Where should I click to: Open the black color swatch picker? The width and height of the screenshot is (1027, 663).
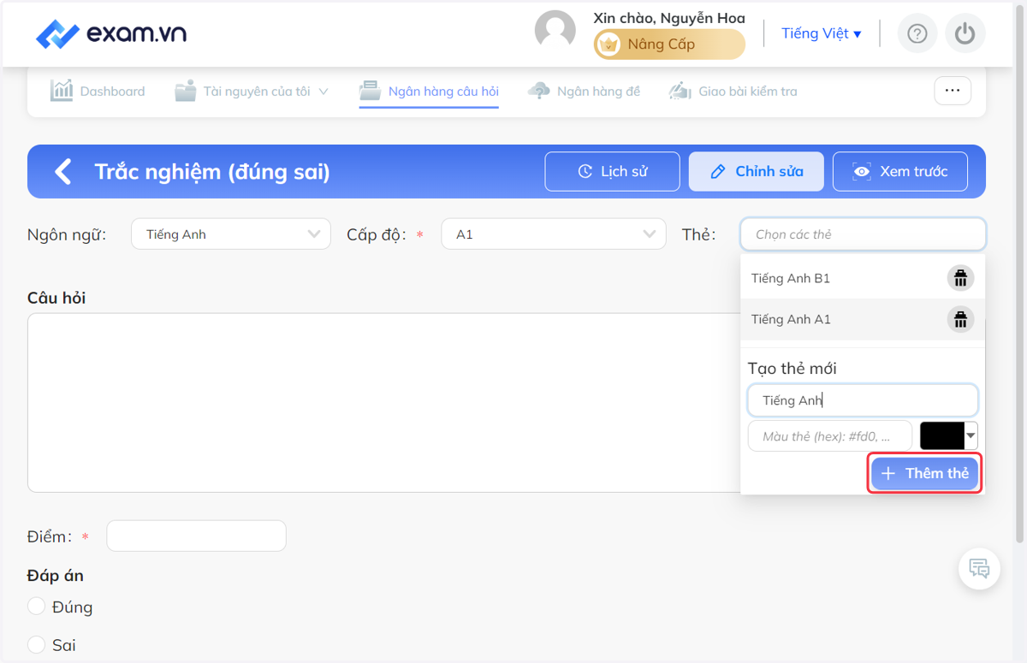point(949,435)
